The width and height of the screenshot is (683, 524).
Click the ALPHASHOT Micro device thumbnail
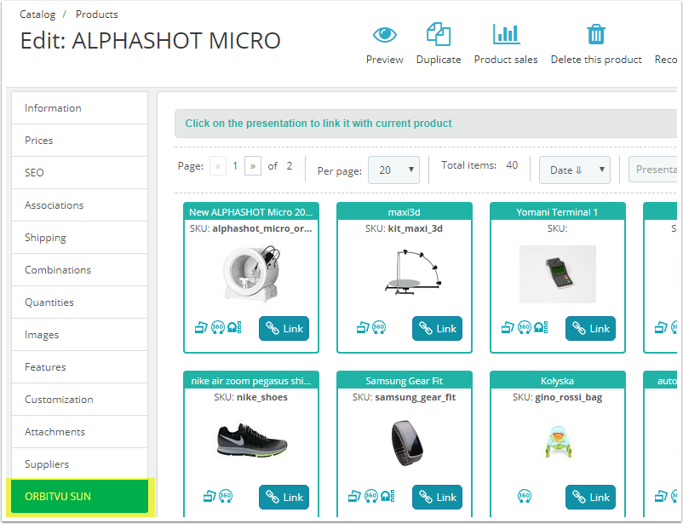pos(252,274)
